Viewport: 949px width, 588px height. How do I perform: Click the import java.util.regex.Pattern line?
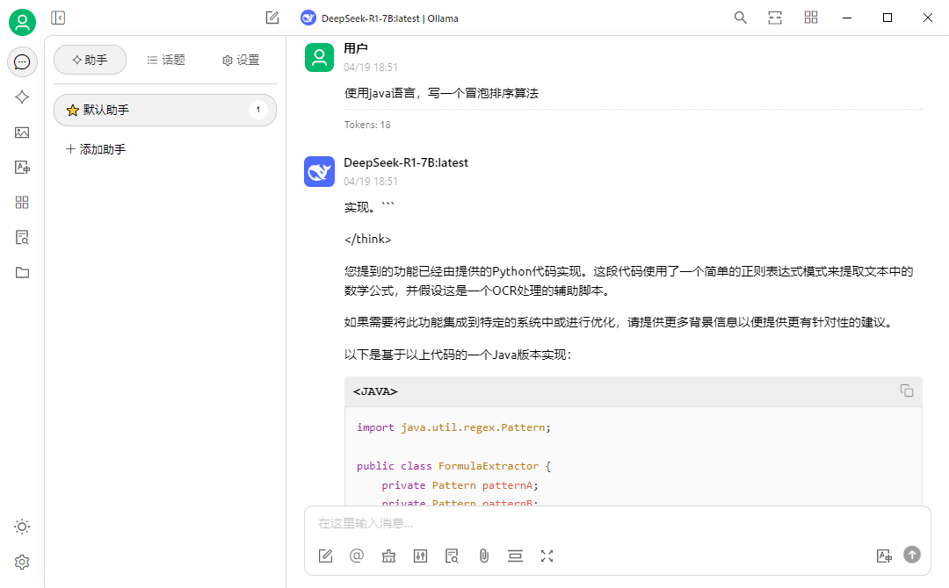453,427
